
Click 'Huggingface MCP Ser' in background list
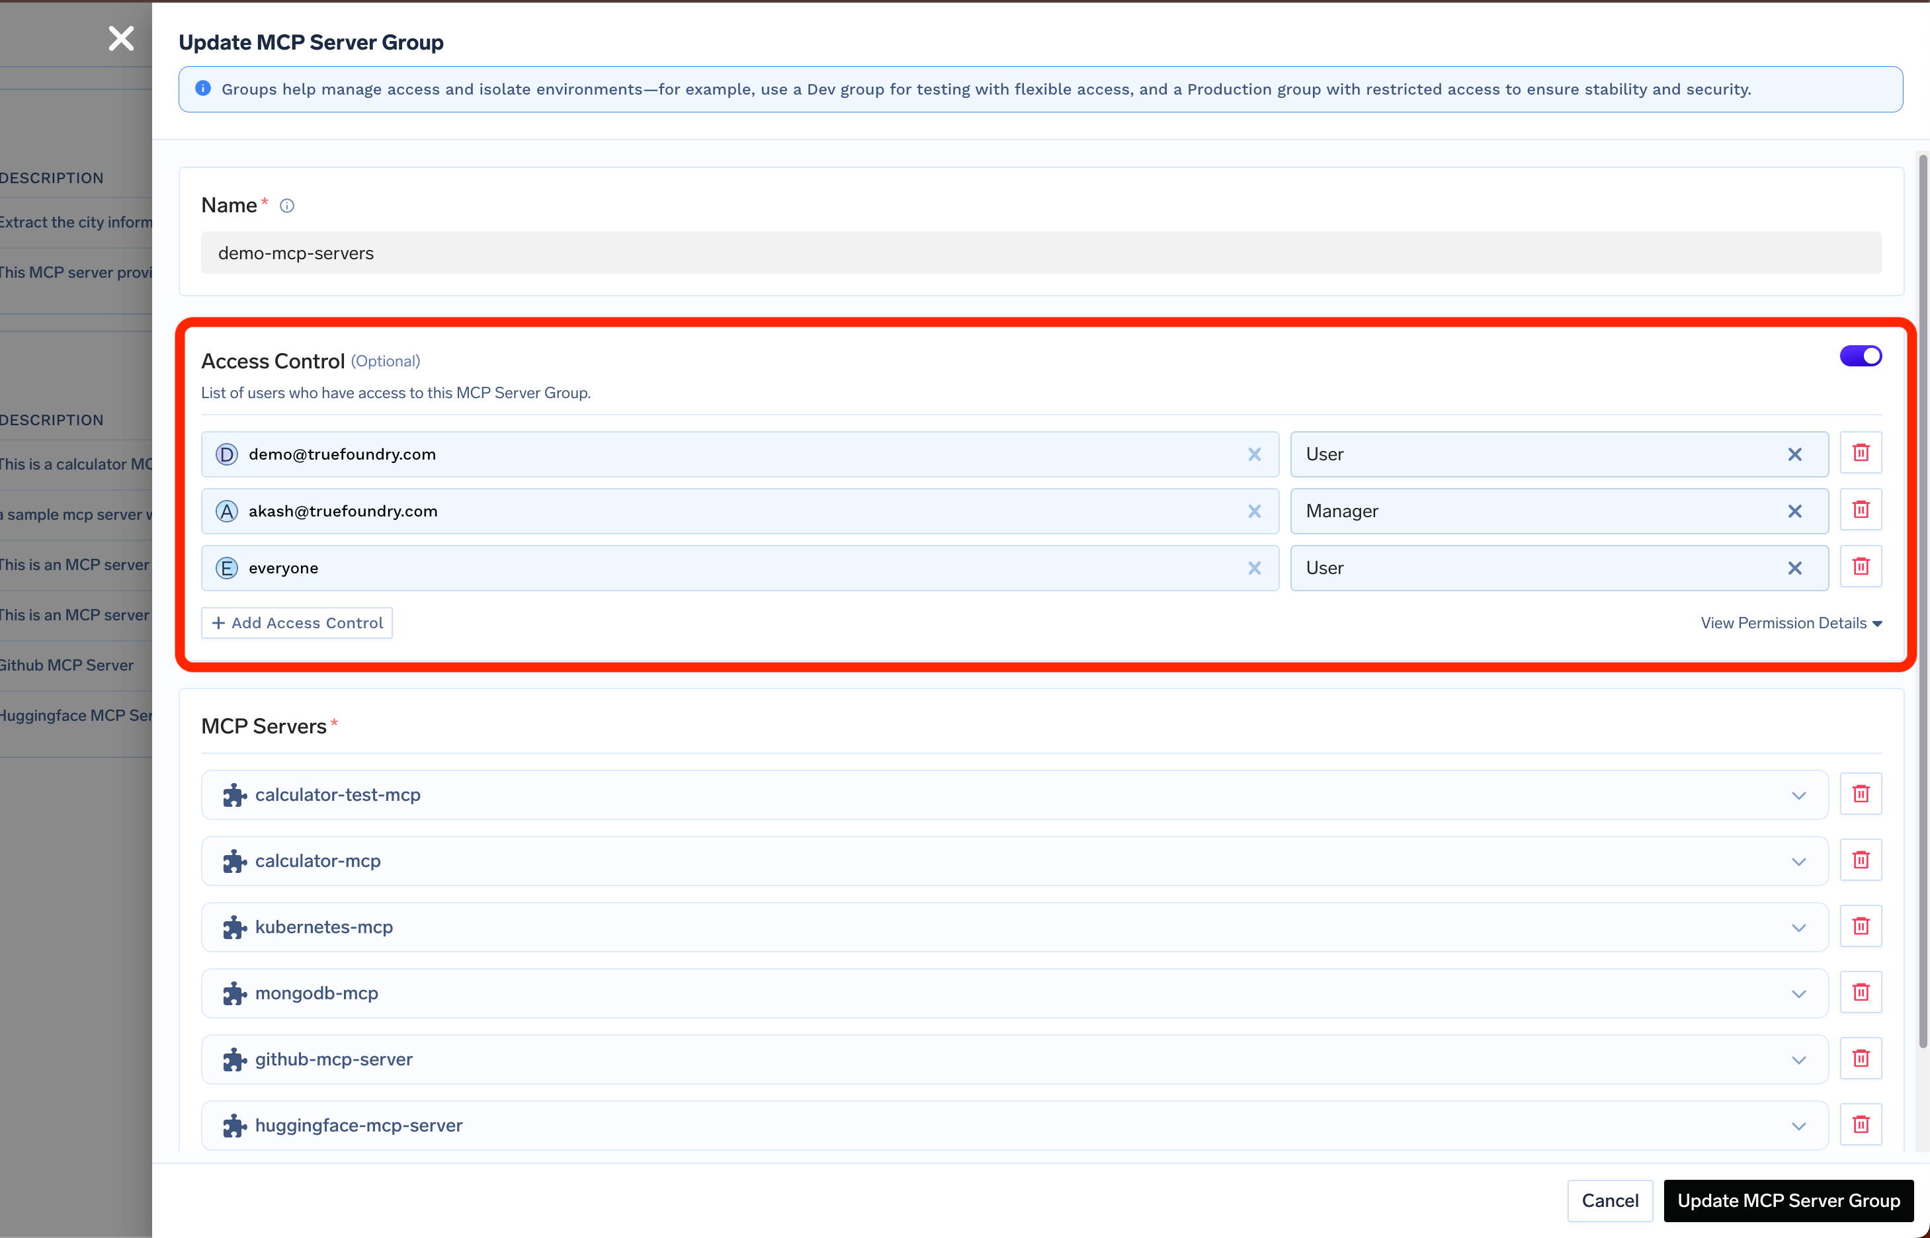click(x=75, y=716)
